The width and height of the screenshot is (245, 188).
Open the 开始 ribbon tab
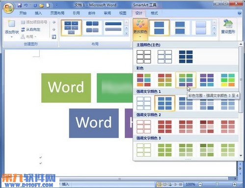23,13
